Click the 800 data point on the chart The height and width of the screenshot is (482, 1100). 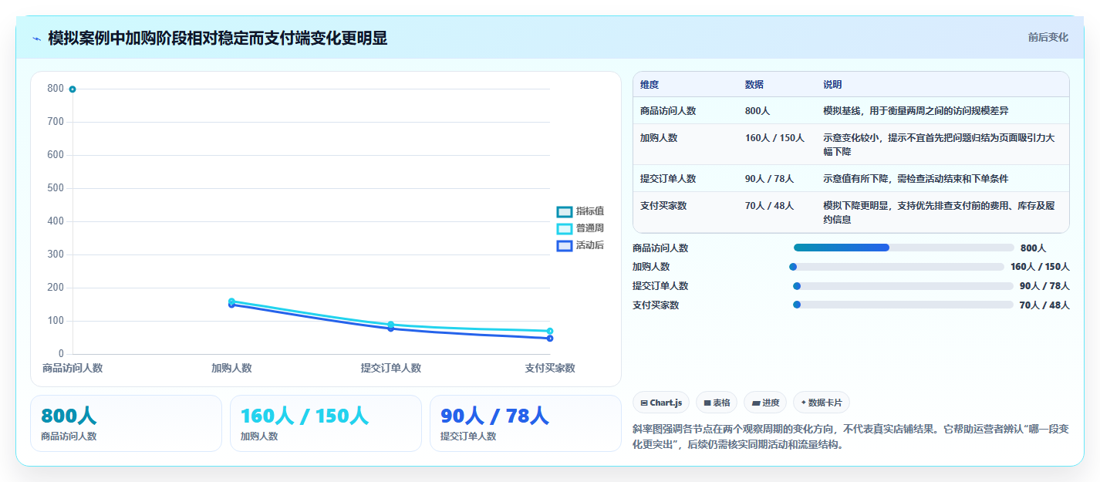point(73,89)
